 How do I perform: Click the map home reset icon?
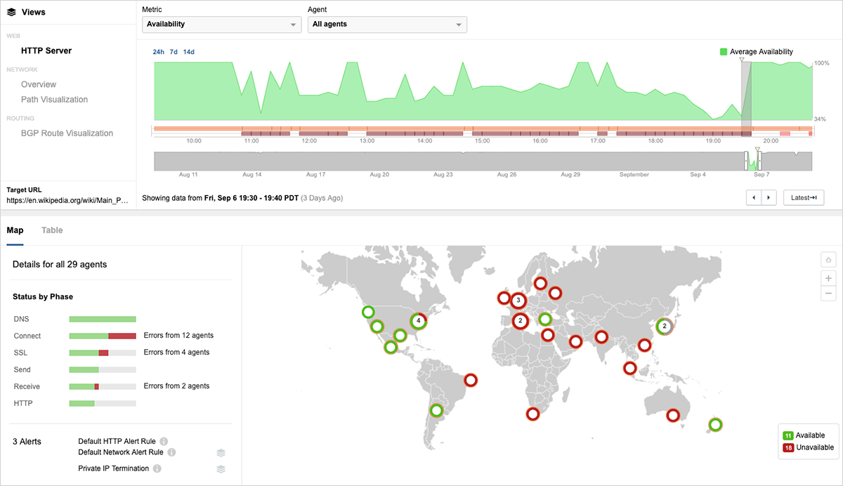pos(828,261)
